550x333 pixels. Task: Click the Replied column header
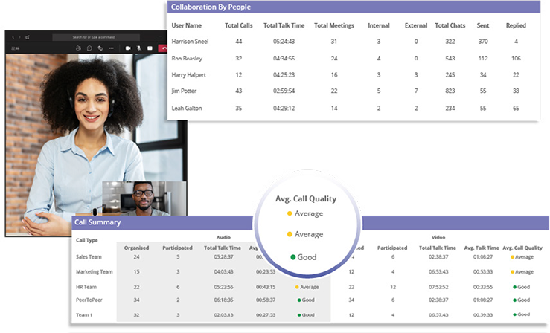click(516, 25)
